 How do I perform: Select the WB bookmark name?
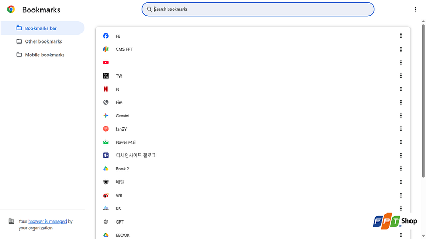pos(119,195)
